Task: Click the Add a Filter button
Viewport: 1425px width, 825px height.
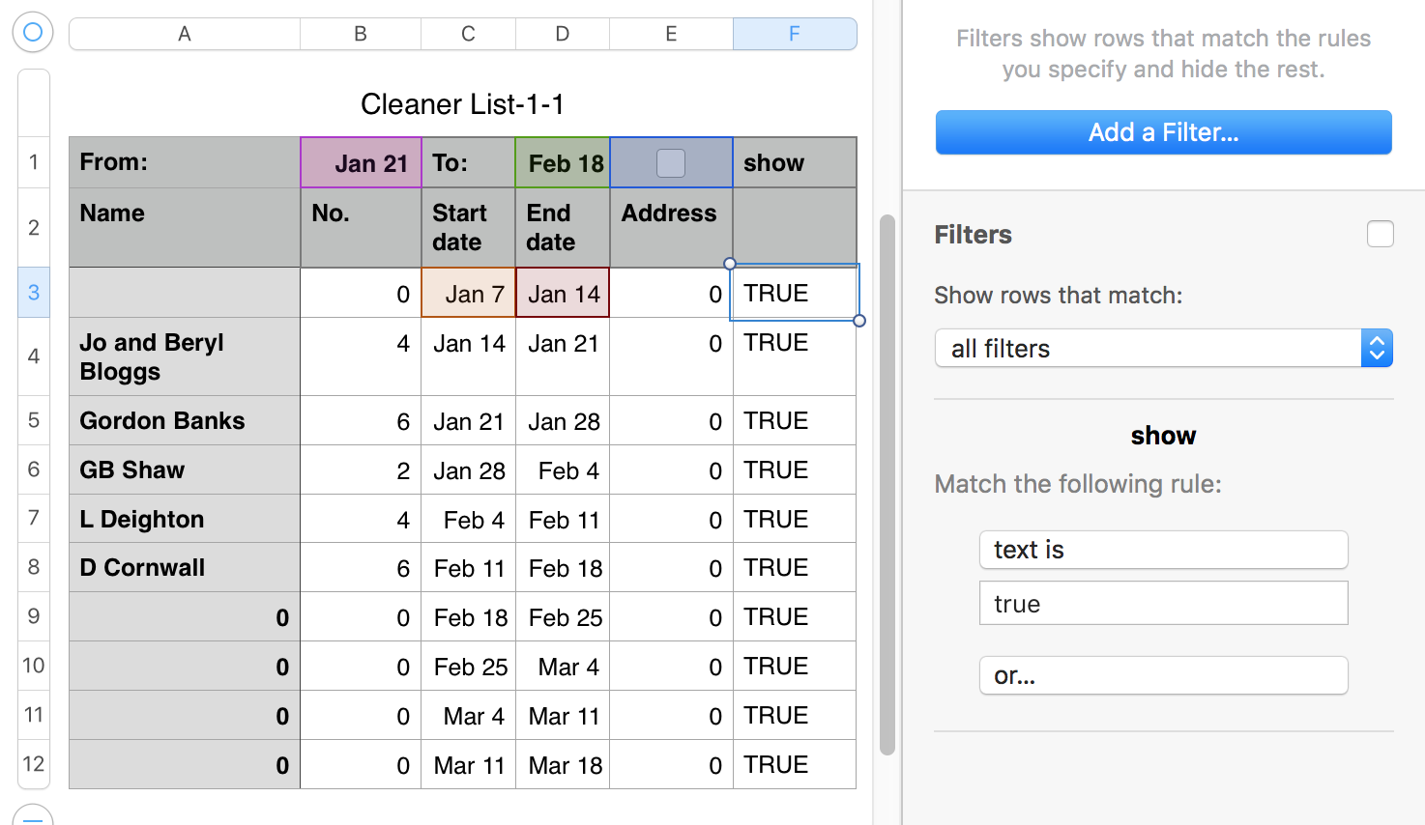Action: click(x=1163, y=132)
